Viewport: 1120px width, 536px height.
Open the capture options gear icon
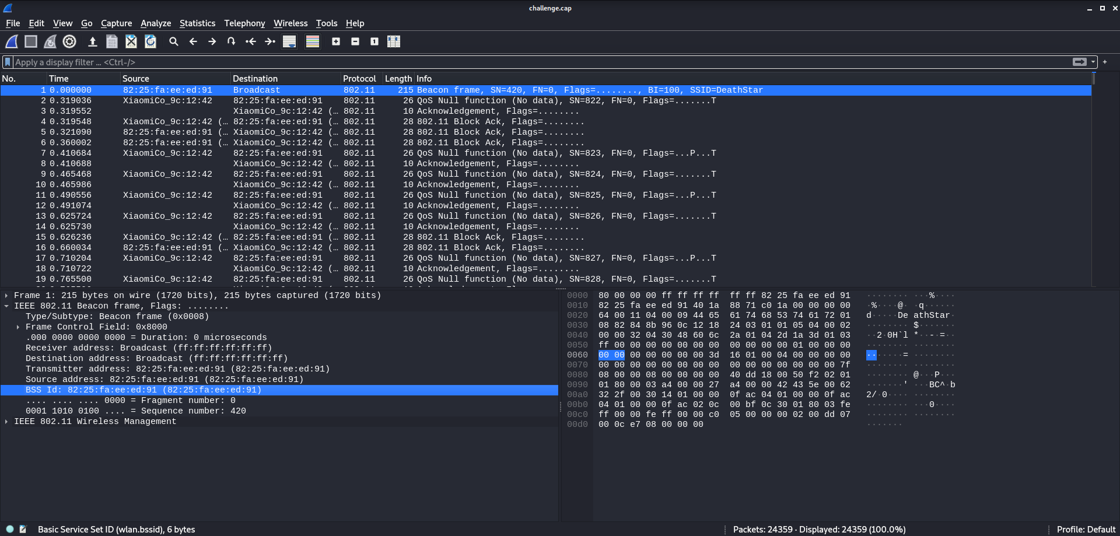(69, 41)
